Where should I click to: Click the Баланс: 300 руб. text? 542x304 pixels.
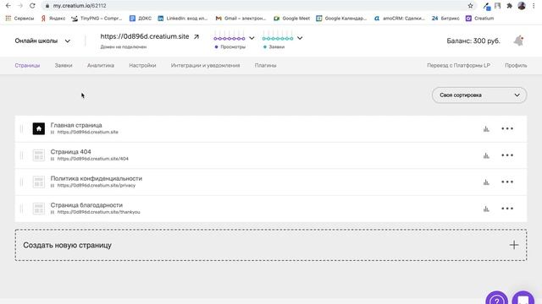473,41
